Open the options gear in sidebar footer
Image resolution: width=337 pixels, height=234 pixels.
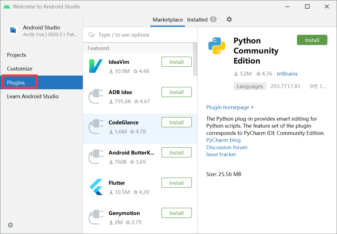coord(10,225)
